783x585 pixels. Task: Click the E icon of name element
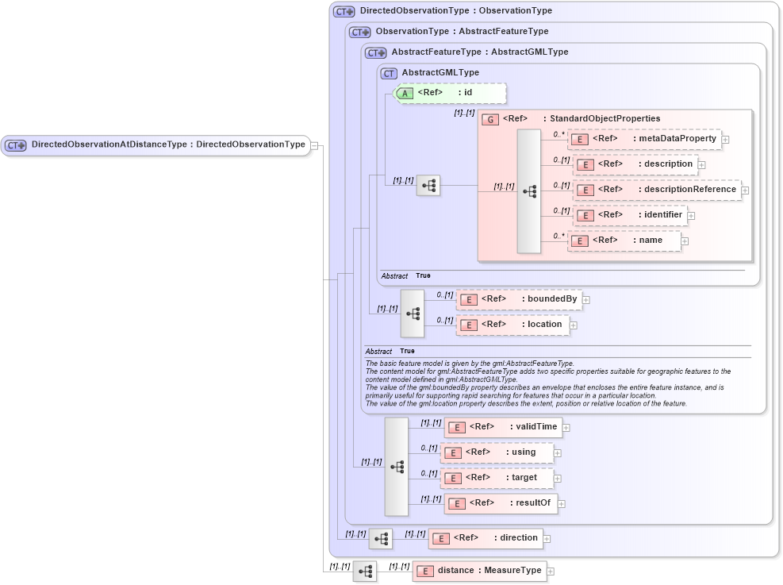(x=580, y=241)
